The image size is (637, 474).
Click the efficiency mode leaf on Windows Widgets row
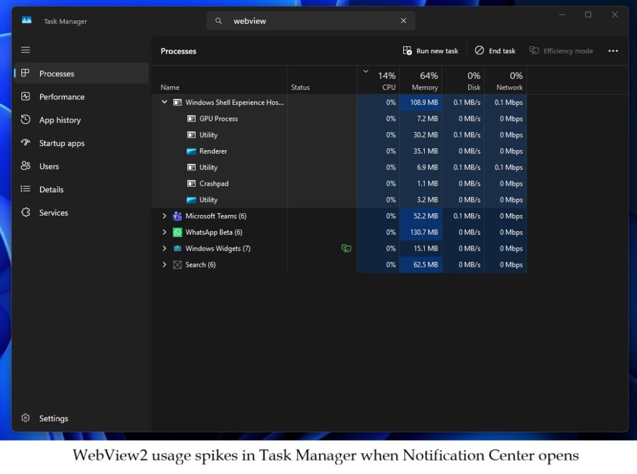click(x=347, y=248)
